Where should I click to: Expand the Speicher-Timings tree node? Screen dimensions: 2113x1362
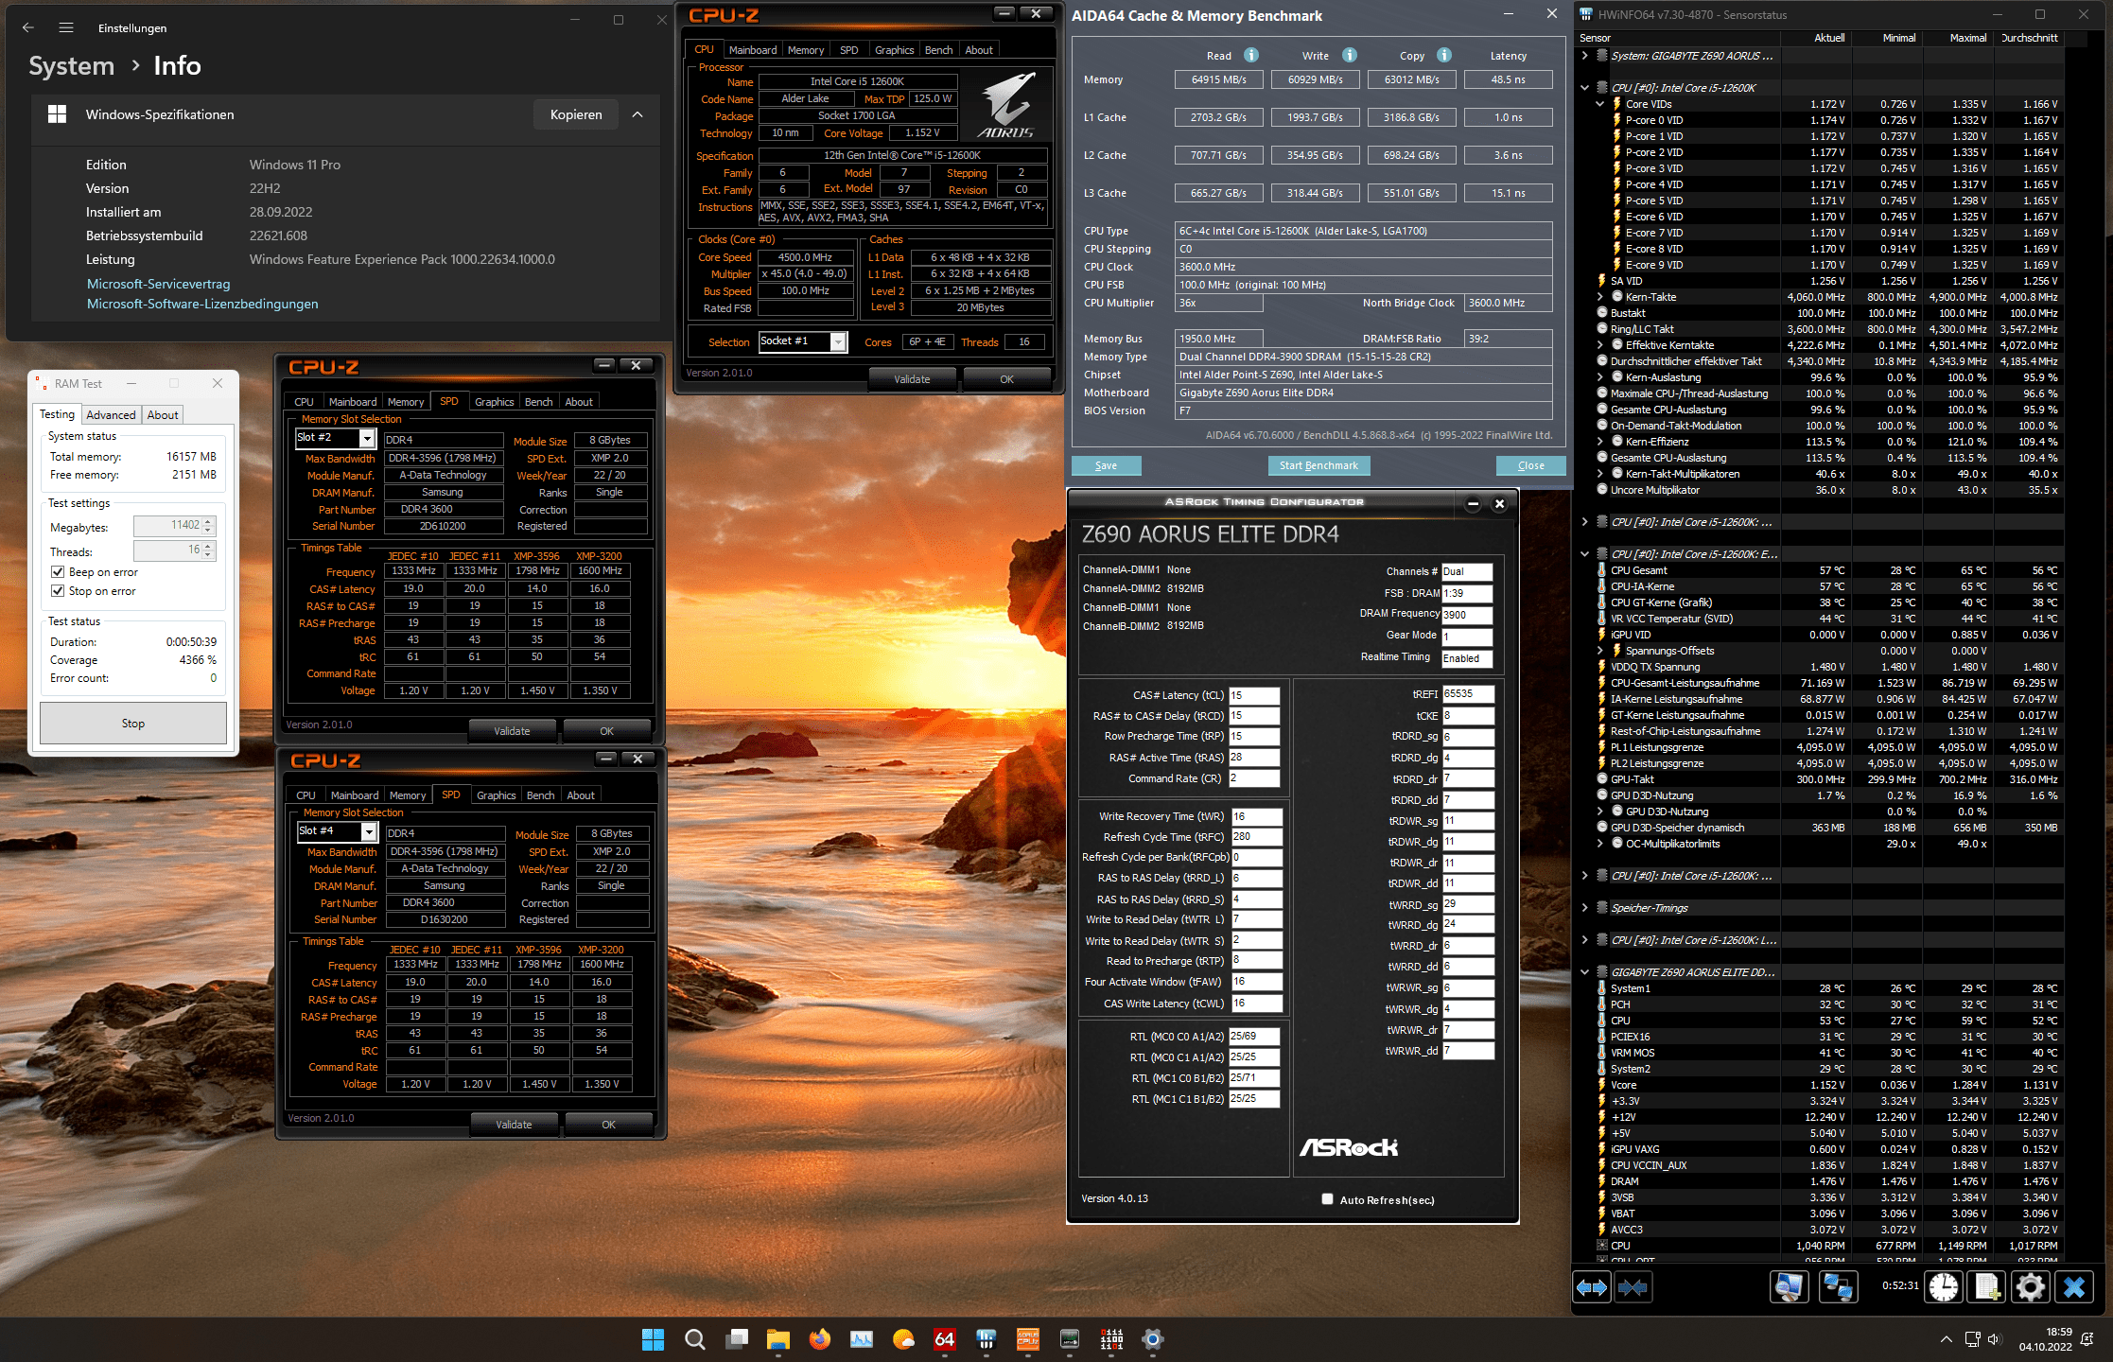click(1584, 908)
